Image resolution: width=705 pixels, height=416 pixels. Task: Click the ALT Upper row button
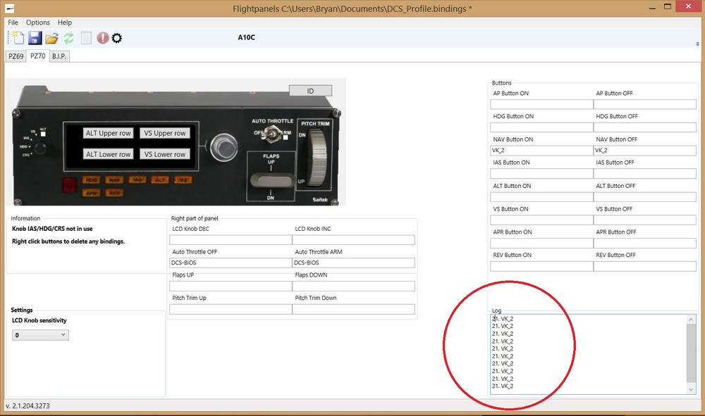tap(108, 133)
